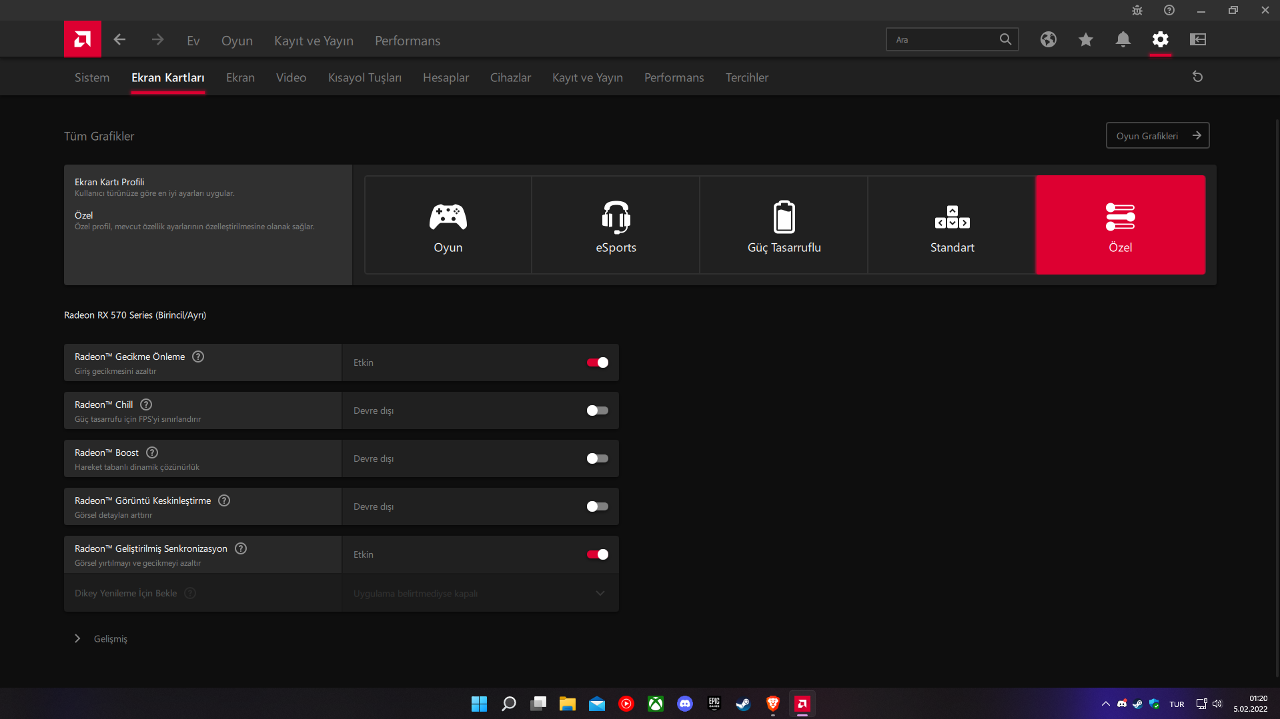The image size is (1280, 719).
Task: Go to Oyun in top navigation
Action: click(x=237, y=41)
